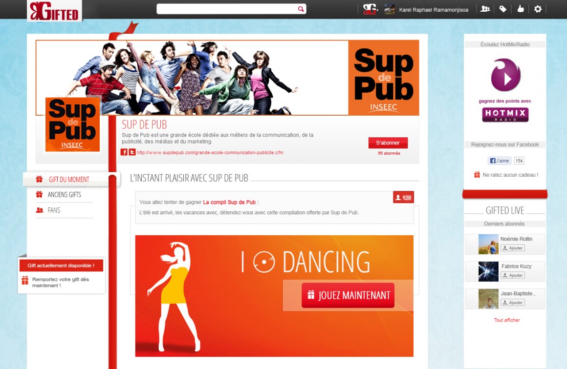Screen dimensions: 567x369
Task: Click the gagnez des points avec text
Action: (505, 101)
